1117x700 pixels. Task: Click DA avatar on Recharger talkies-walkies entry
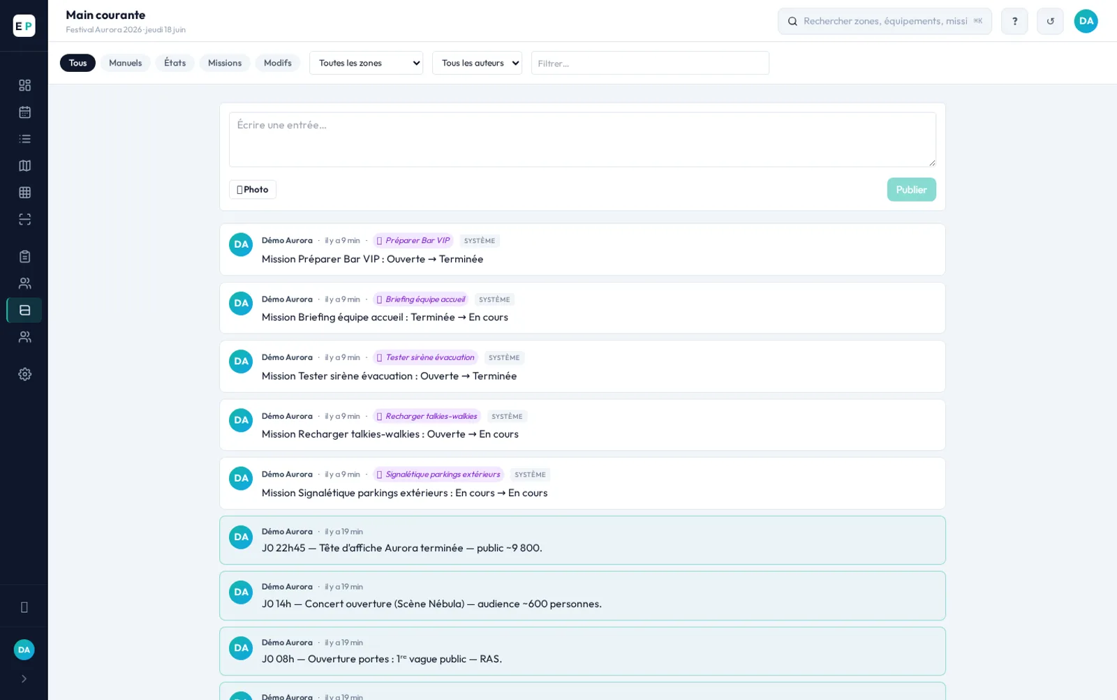tap(241, 420)
